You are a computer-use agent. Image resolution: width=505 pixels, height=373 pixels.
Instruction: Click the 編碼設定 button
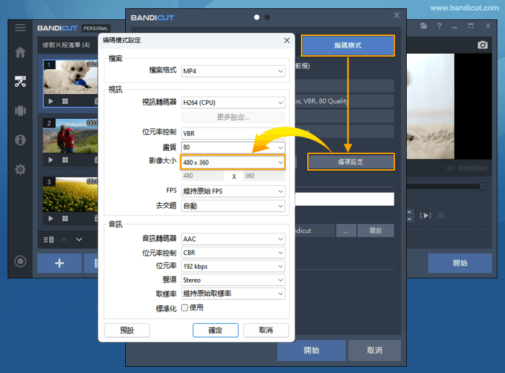tap(351, 162)
